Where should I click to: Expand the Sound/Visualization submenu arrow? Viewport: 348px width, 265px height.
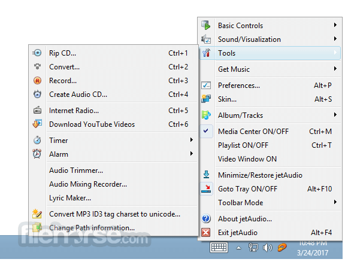(335, 38)
